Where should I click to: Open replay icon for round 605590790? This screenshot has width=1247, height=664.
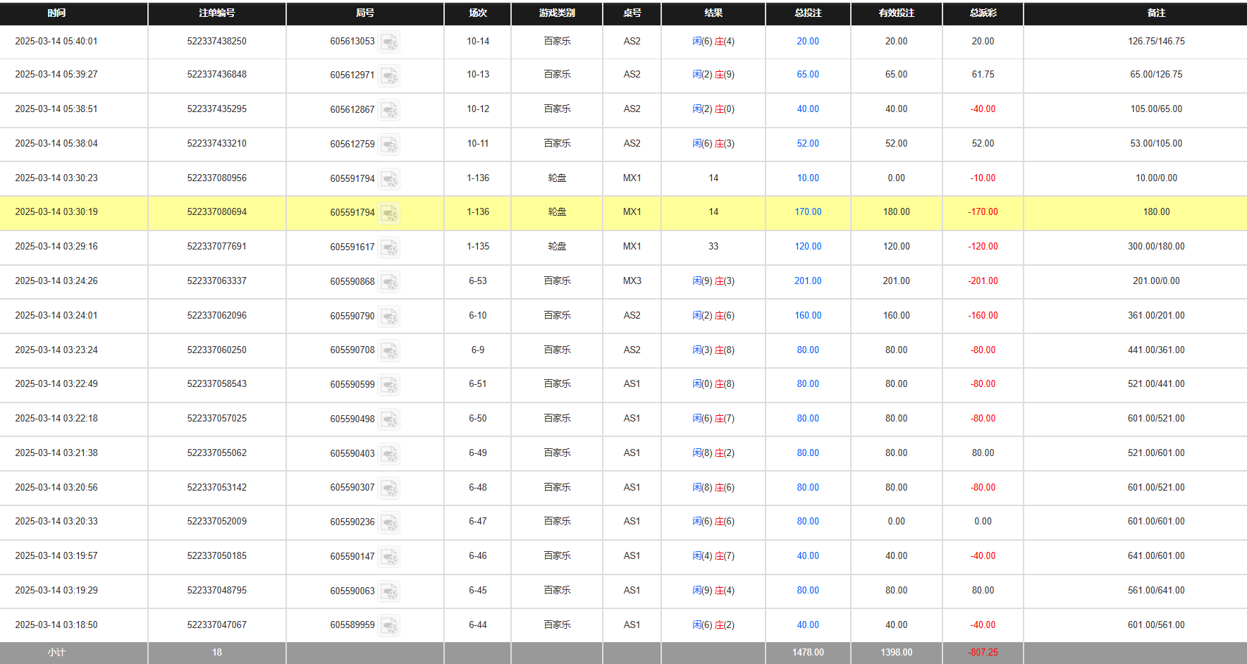pyautogui.click(x=389, y=316)
